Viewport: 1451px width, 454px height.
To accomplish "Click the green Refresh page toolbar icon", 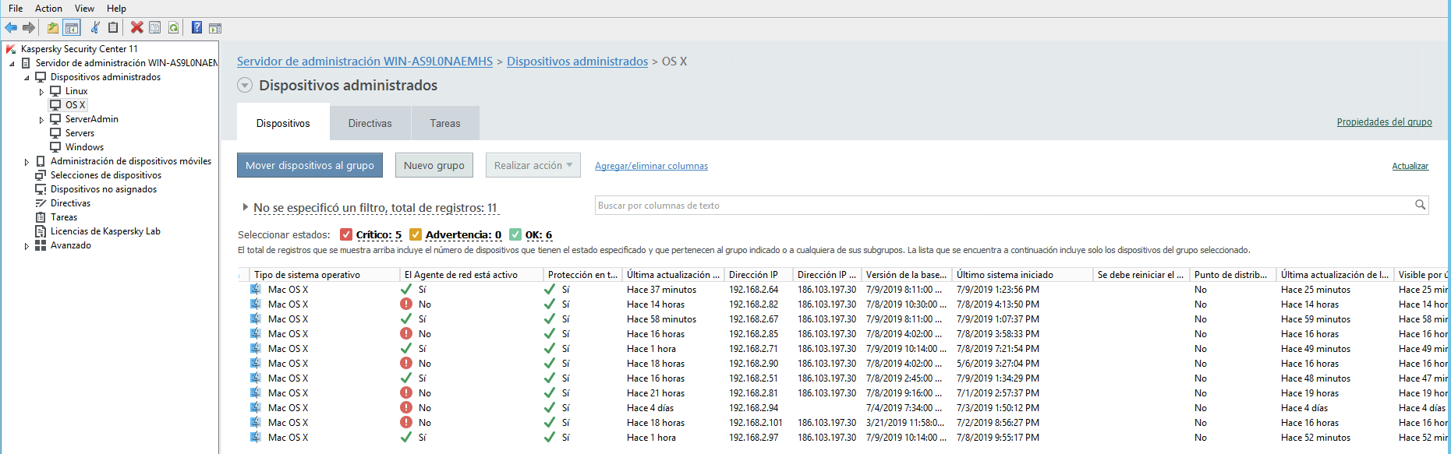I will pyautogui.click(x=174, y=28).
